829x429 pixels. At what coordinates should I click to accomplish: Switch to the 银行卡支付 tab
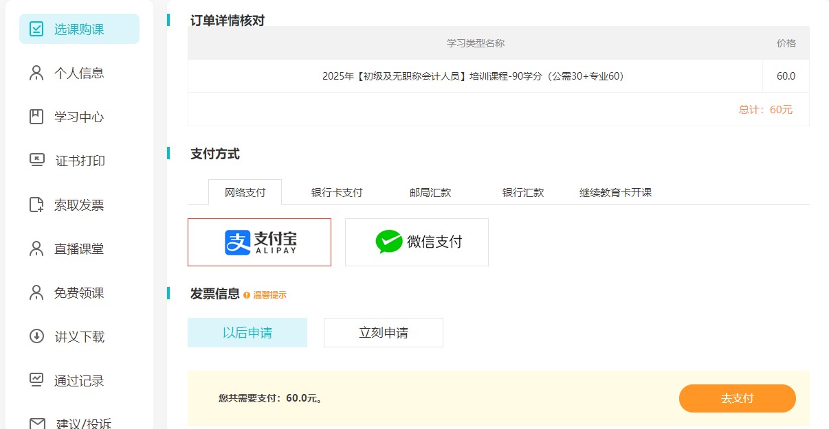335,193
